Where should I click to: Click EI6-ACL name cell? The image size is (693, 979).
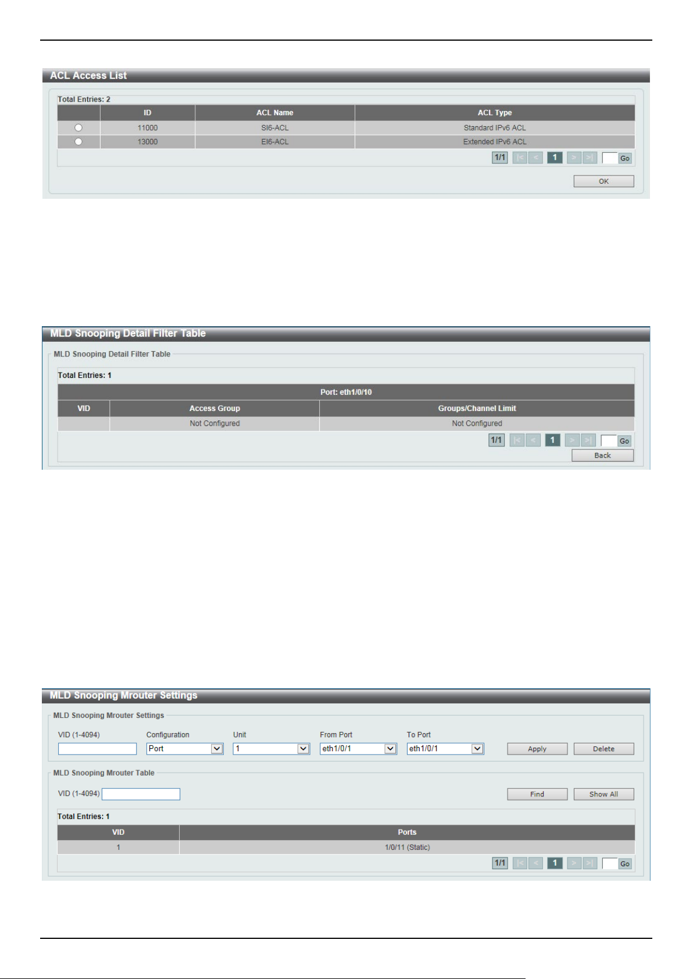click(x=275, y=142)
